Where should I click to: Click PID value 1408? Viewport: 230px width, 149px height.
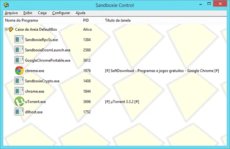[87, 81]
